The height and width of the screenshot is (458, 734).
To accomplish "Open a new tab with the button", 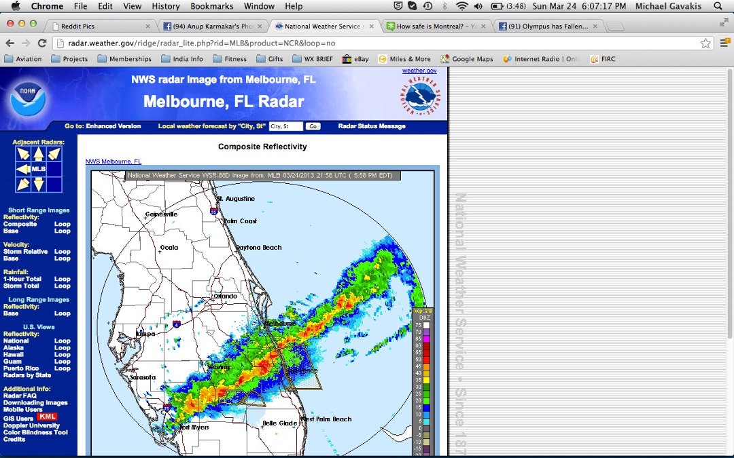I will (615, 26).
